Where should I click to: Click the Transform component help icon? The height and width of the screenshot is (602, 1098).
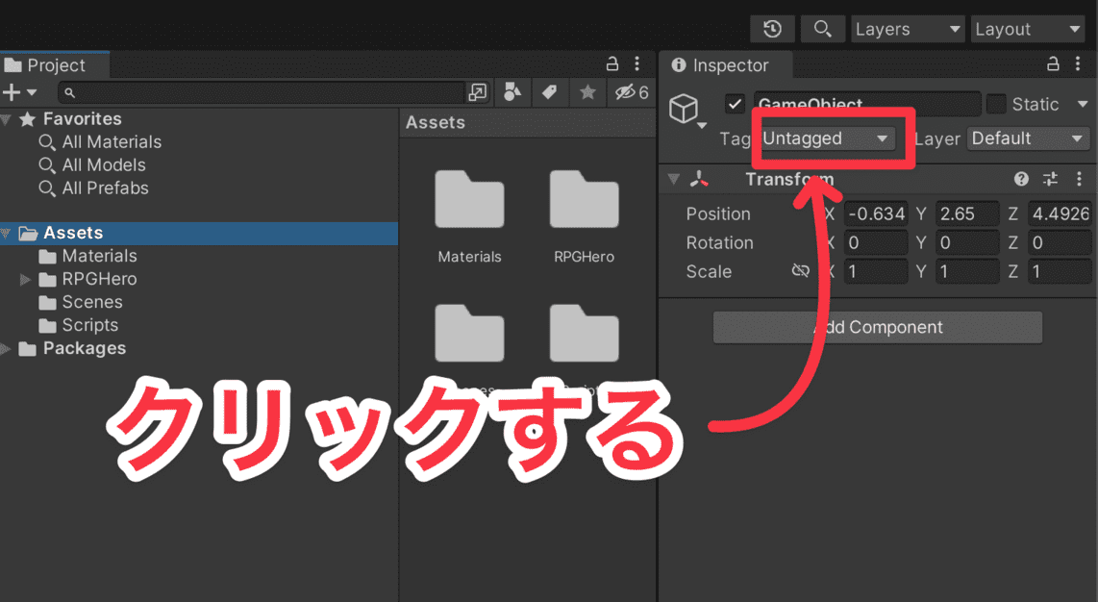click(1021, 179)
